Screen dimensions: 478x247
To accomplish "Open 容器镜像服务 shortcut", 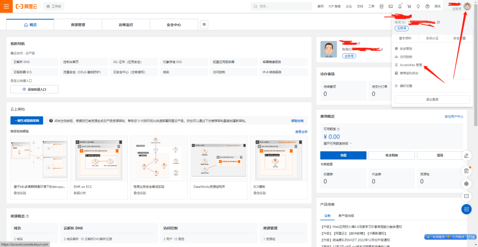I will point(283,62).
